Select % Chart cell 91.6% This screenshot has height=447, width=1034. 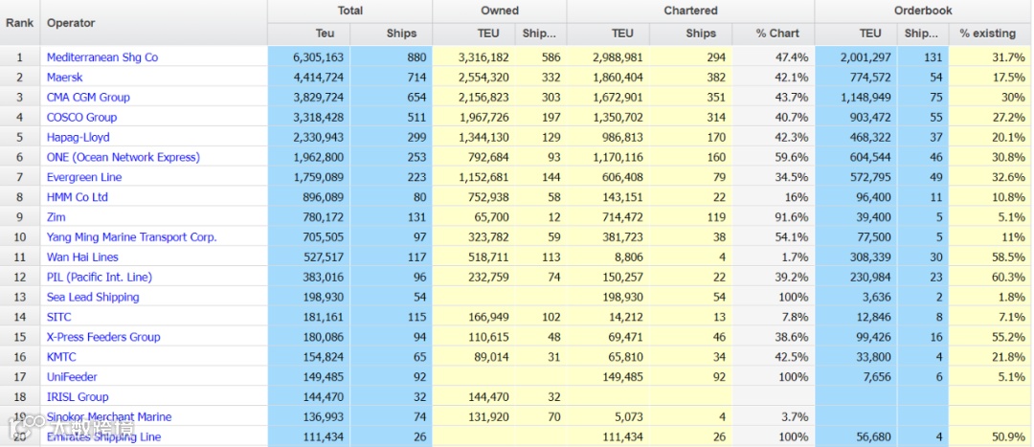(773, 217)
